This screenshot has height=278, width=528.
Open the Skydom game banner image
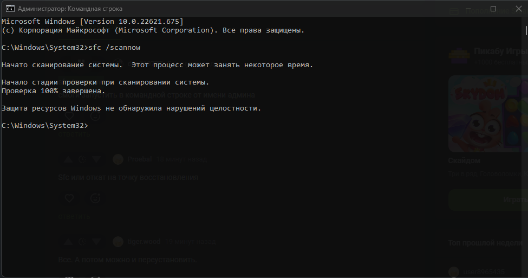click(487, 114)
